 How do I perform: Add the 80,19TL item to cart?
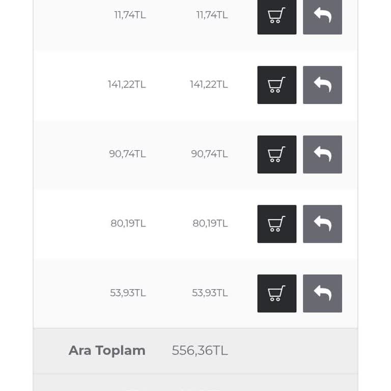[276, 224]
